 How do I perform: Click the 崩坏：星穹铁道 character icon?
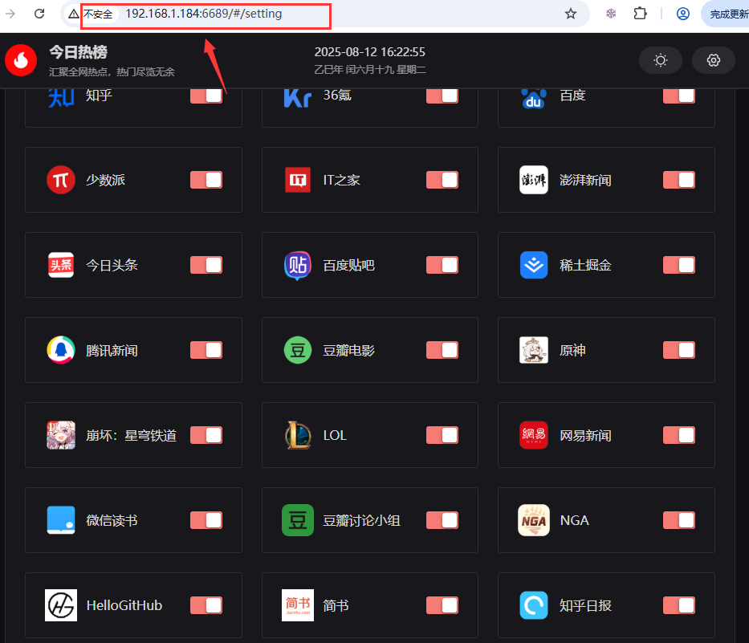[x=61, y=435]
